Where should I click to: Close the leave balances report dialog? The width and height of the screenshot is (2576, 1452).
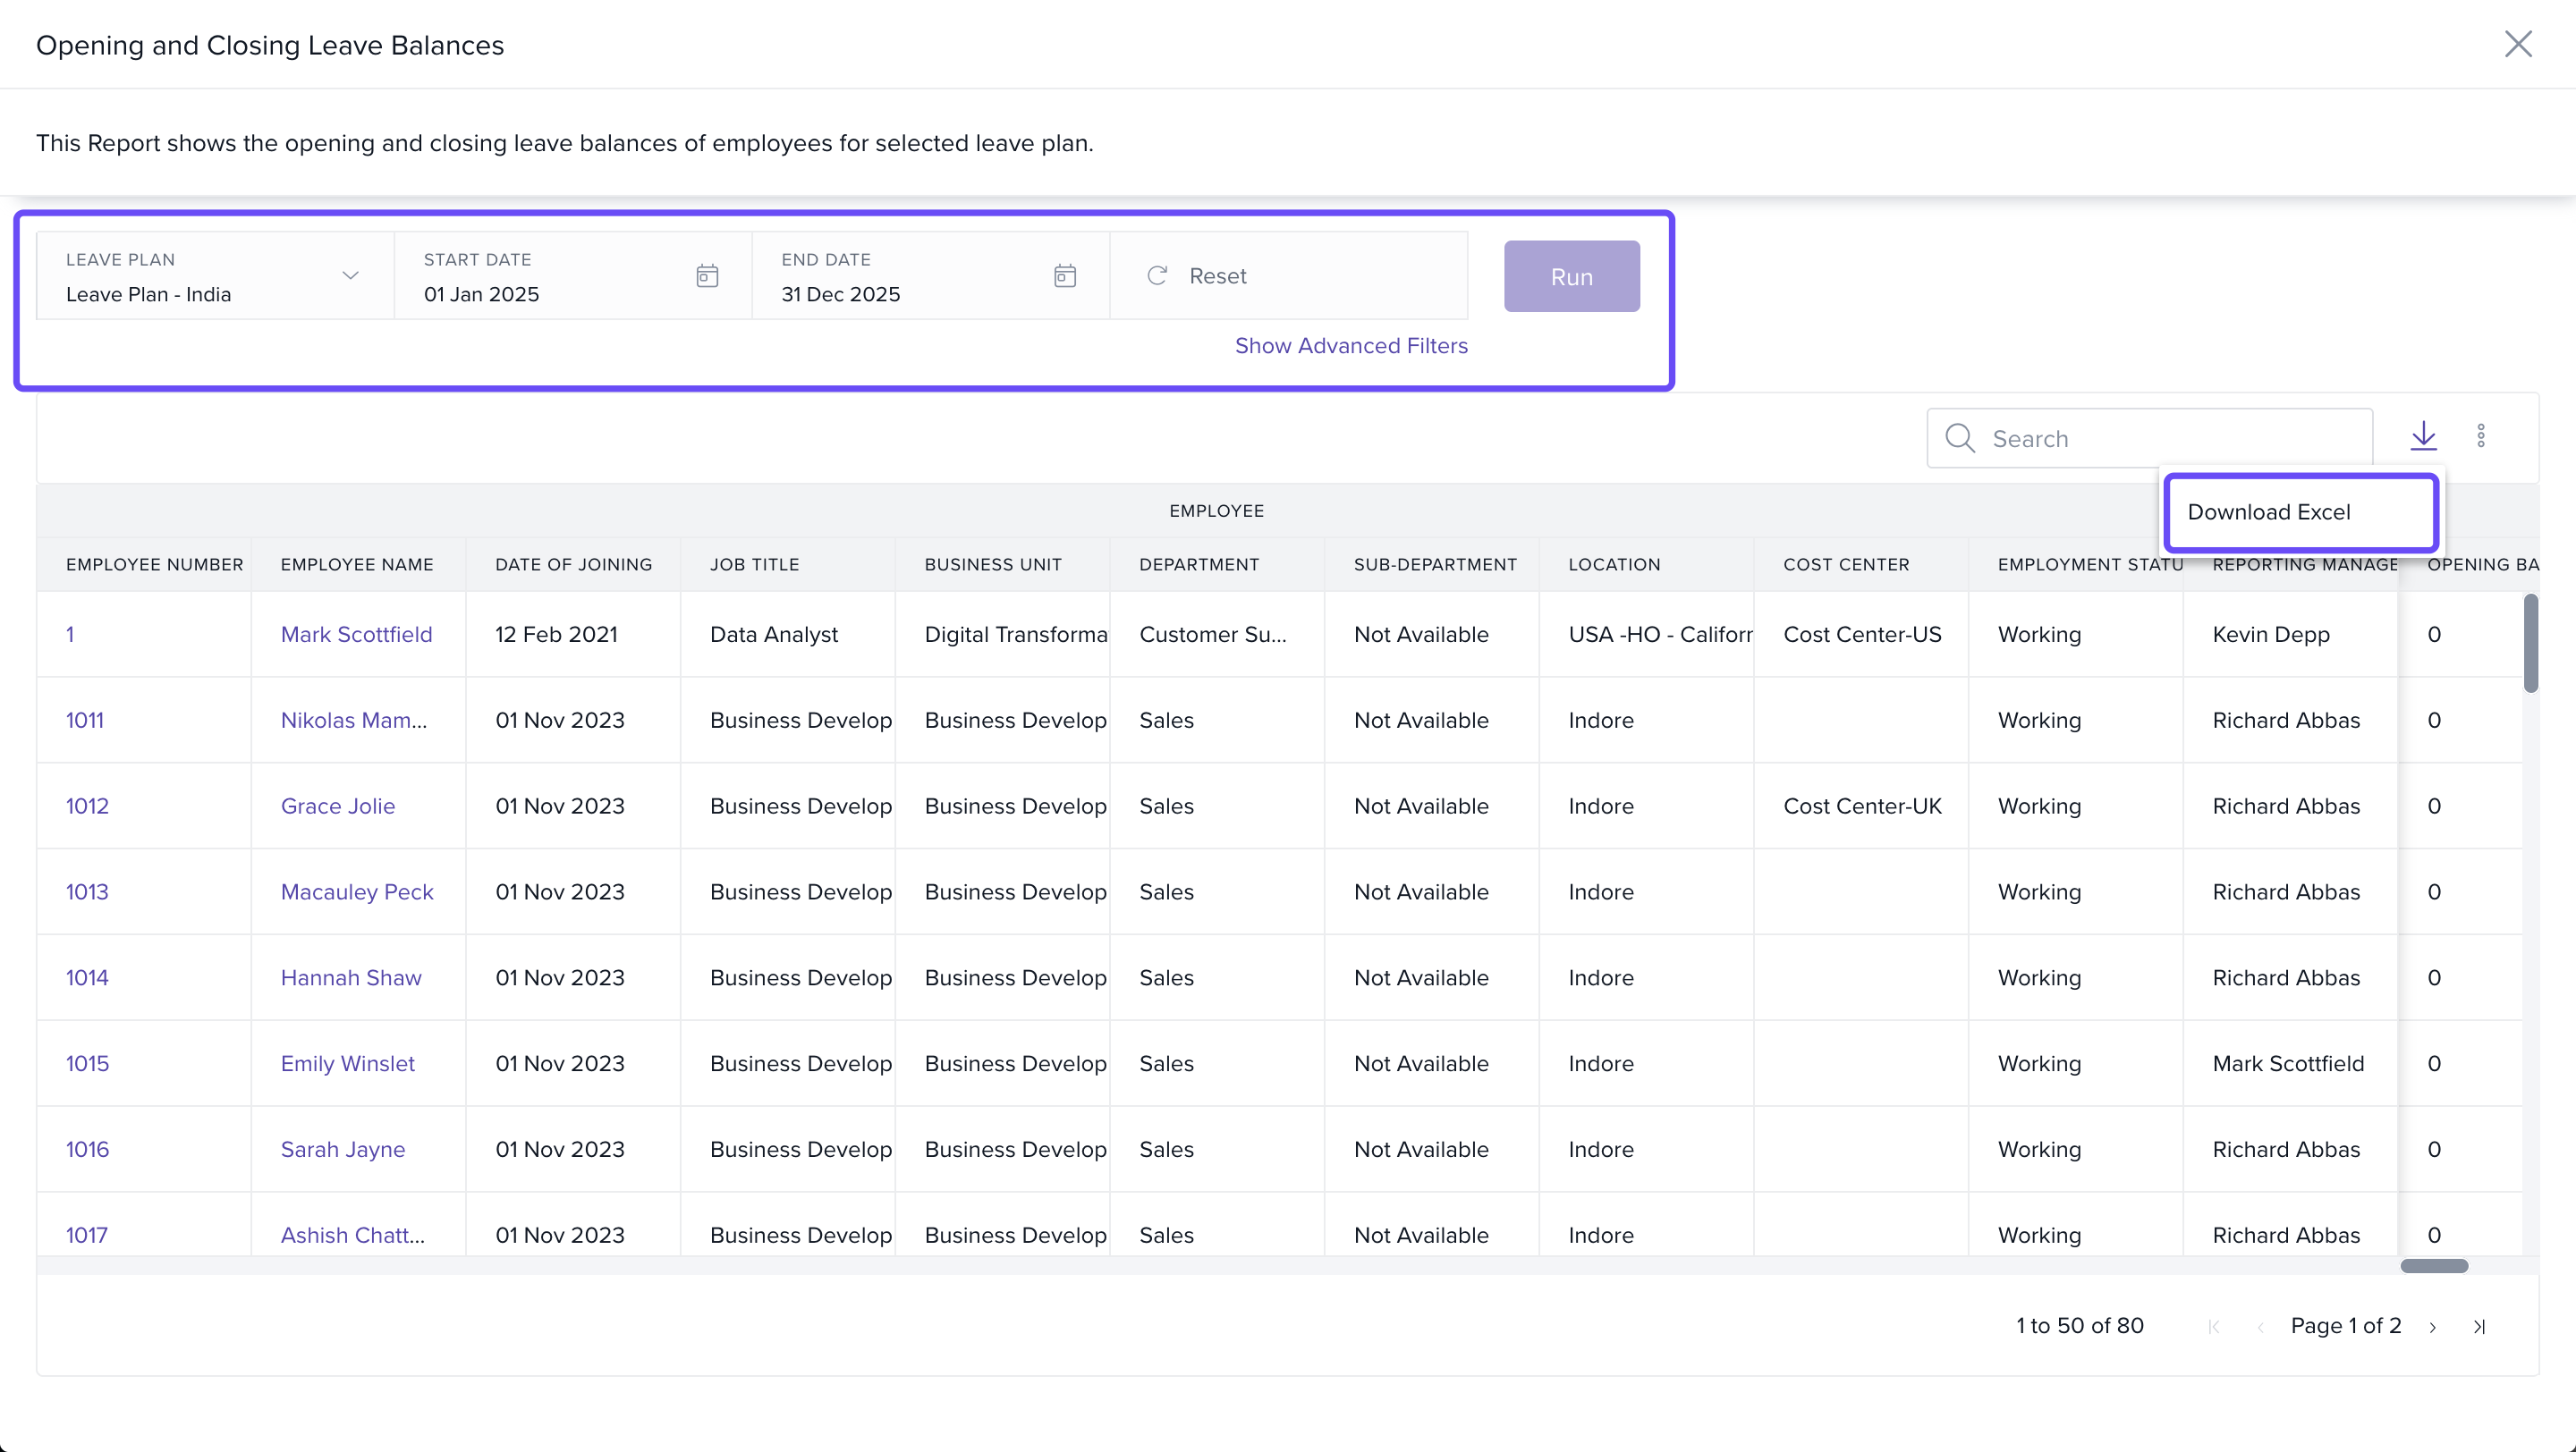pyautogui.click(x=2517, y=44)
